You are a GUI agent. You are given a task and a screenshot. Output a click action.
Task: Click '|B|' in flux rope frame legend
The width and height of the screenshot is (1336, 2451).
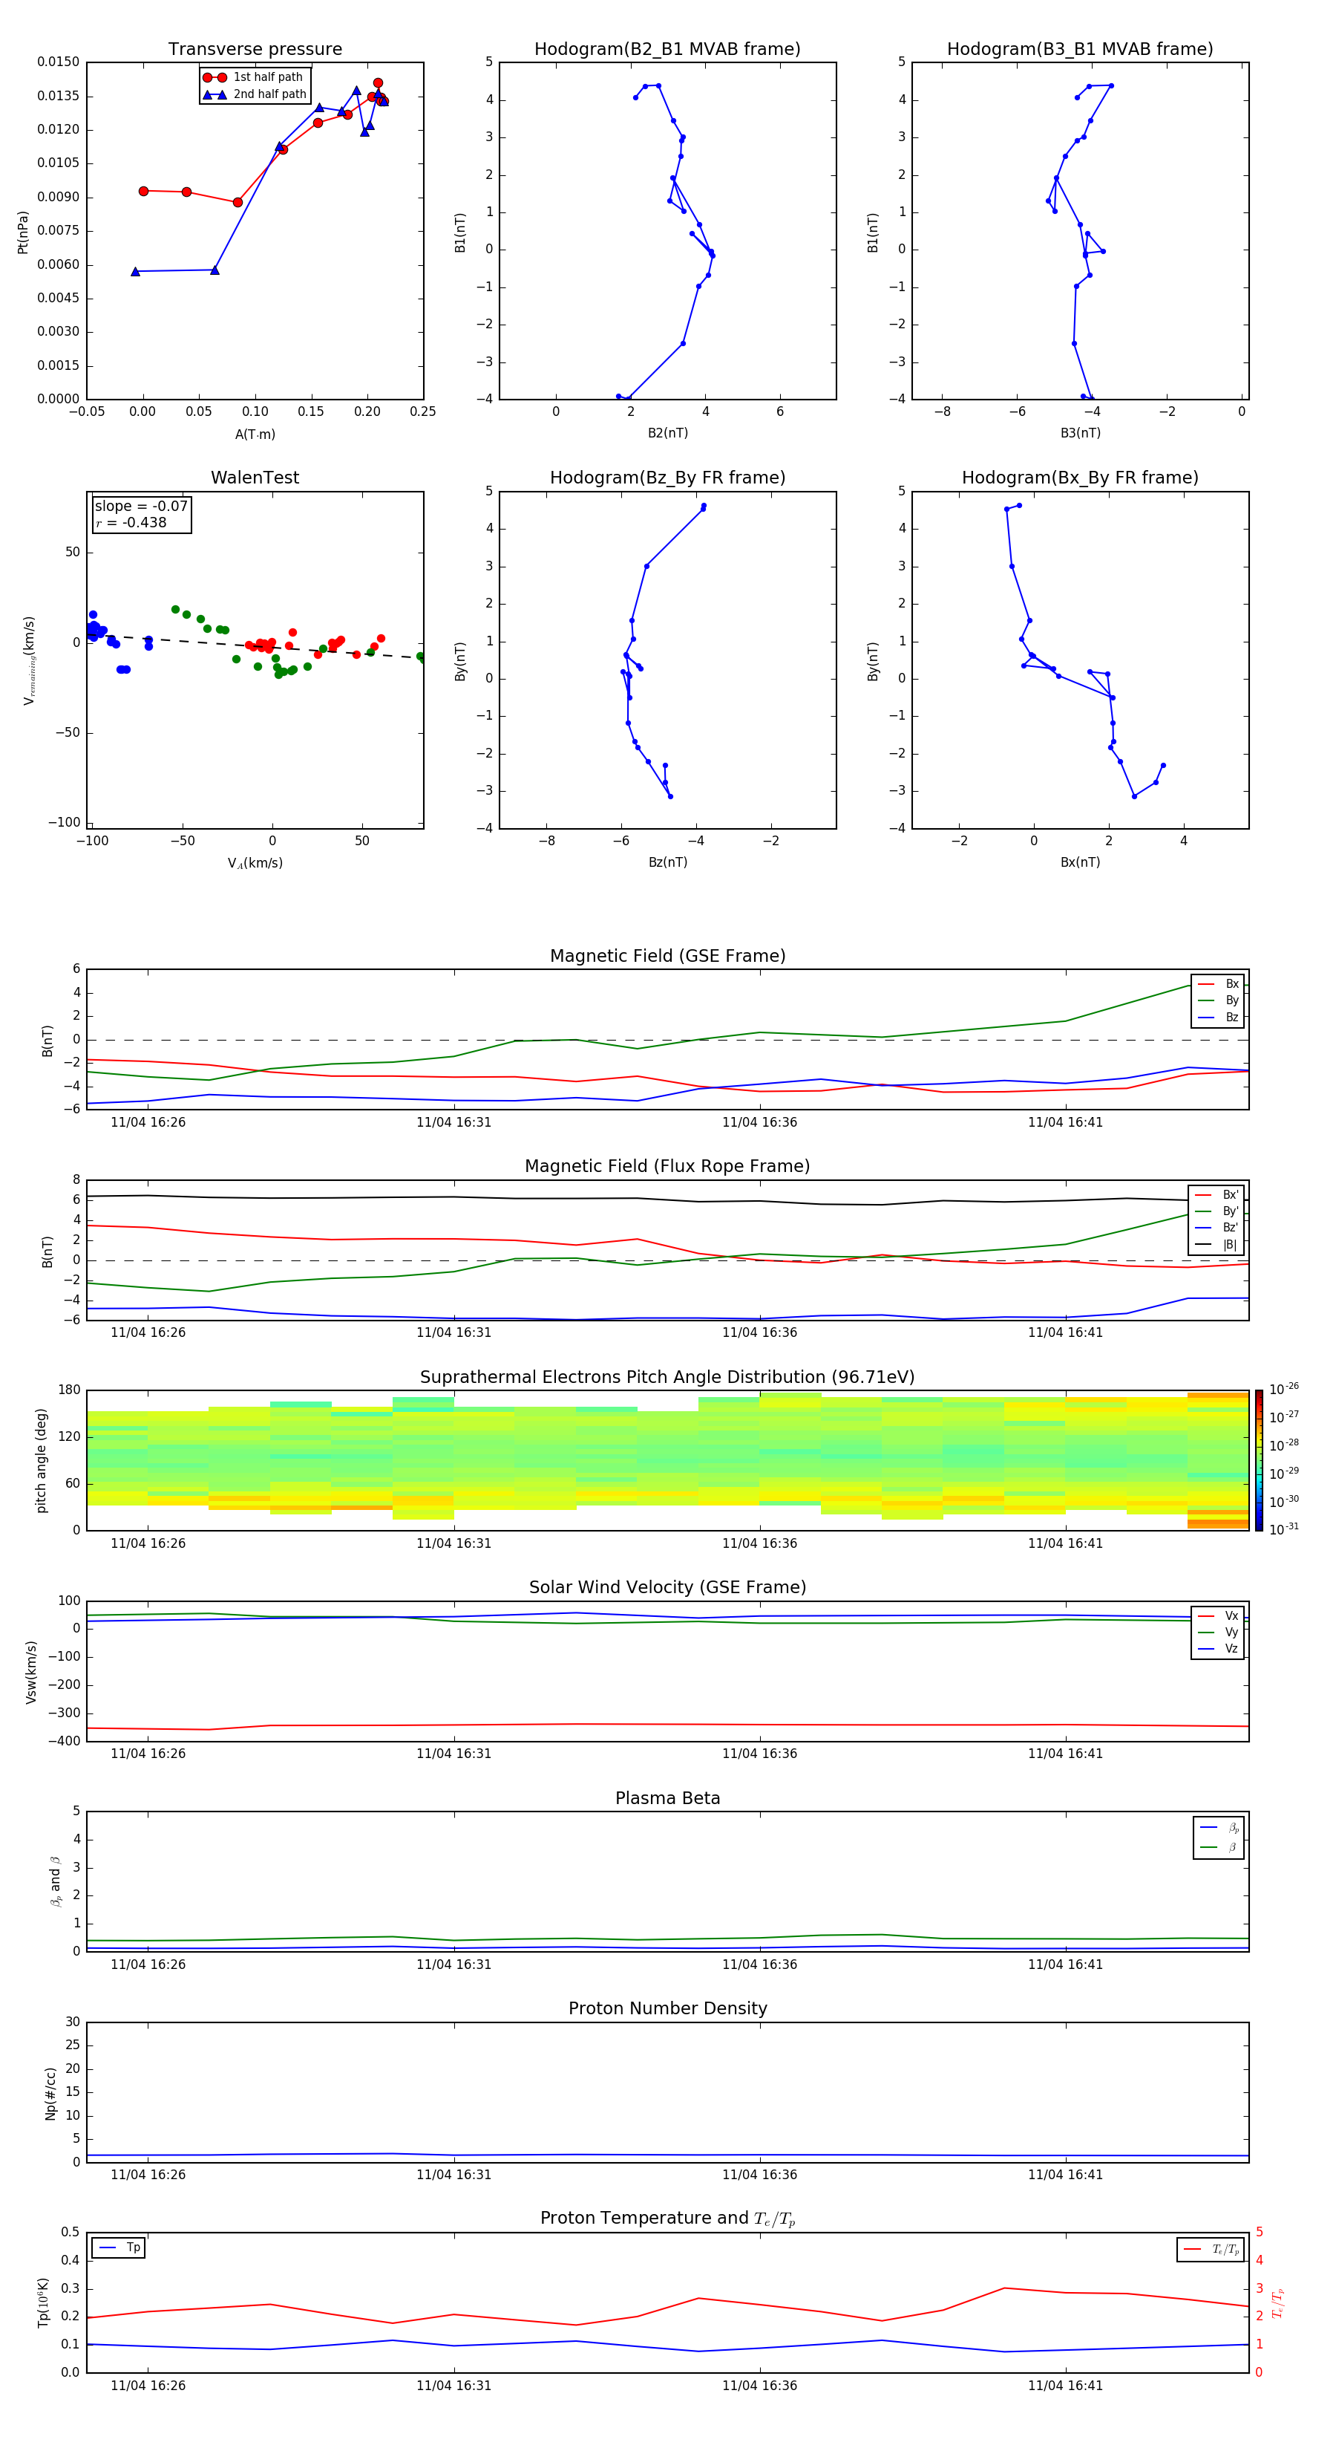coord(1230,1245)
